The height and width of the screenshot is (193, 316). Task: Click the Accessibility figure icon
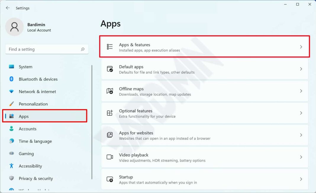12,166
